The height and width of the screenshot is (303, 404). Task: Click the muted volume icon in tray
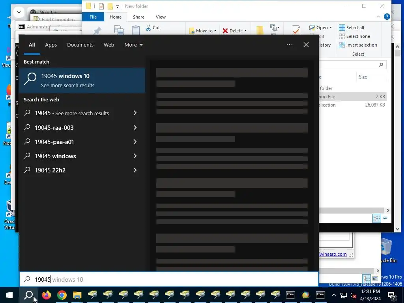(x=353, y=295)
